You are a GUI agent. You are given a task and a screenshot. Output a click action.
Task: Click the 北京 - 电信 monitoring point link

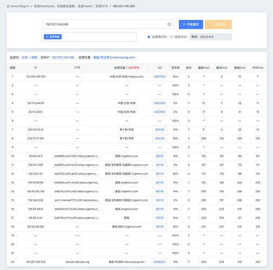pos(29,57)
